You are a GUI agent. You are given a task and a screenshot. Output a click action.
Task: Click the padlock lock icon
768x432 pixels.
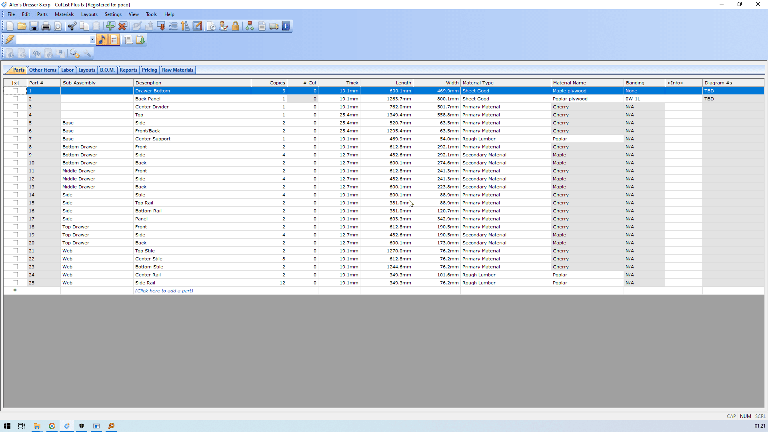point(235,26)
